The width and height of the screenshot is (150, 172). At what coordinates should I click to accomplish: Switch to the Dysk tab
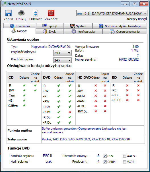50,32
